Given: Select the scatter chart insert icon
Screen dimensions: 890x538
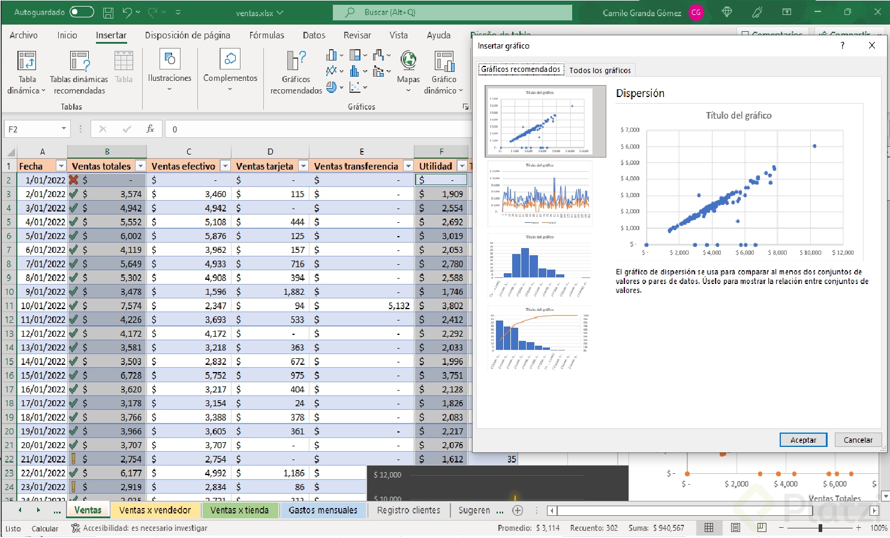Looking at the screenshot, I should (x=354, y=87).
